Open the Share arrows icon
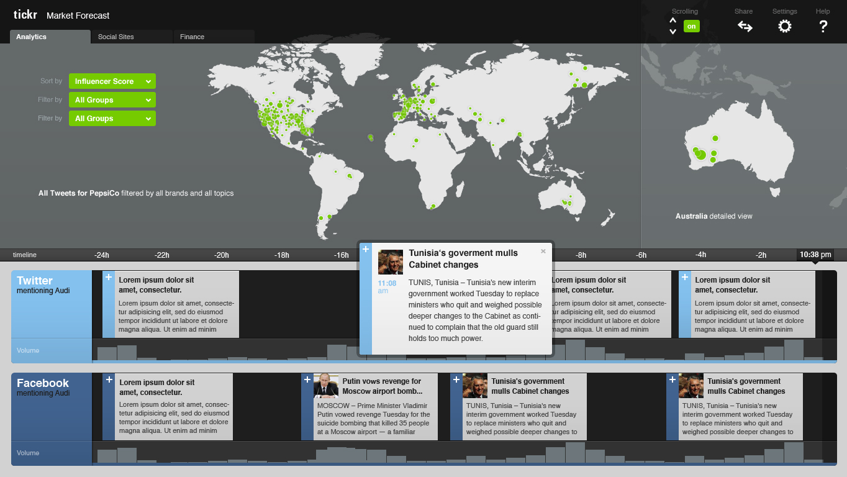The height and width of the screenshot is (477, 847). pyautogui.click(x=745, y=26)
